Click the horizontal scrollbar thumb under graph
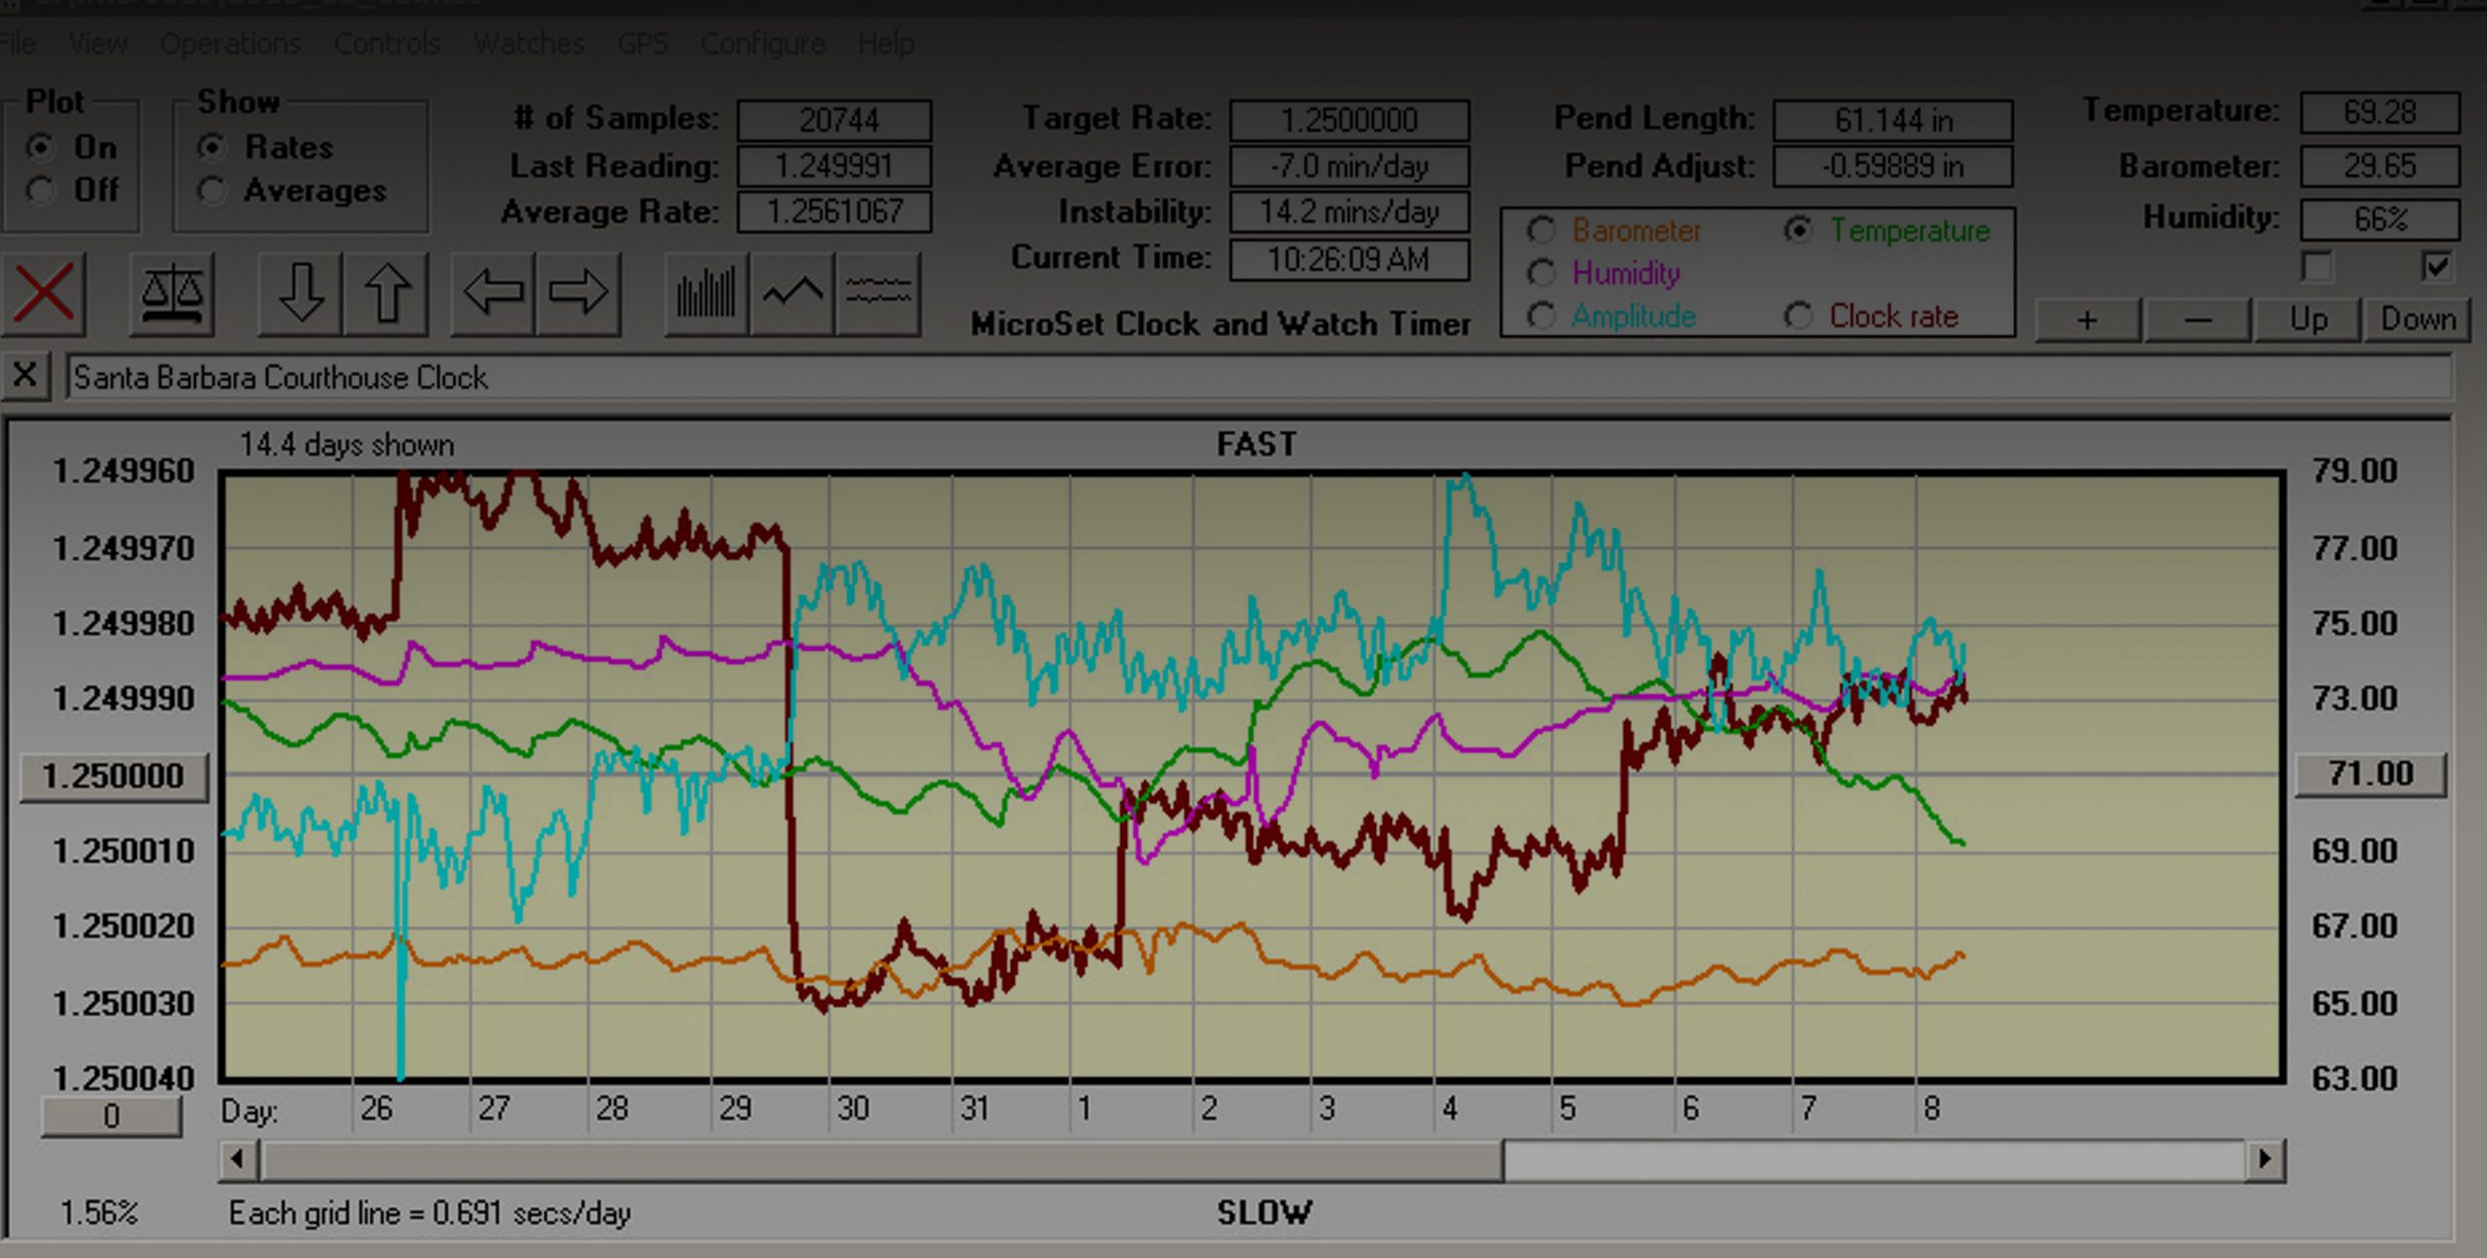Screen dimensions: 2487x1258 coord(882,1159)
